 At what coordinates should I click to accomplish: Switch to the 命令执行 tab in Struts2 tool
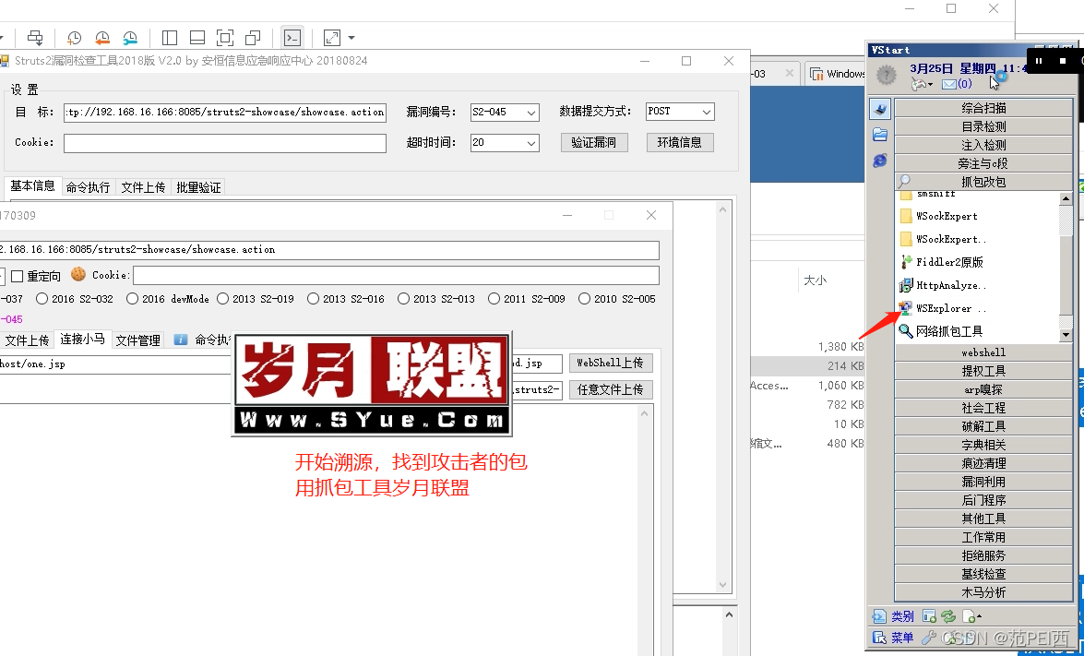pos(88,187)
